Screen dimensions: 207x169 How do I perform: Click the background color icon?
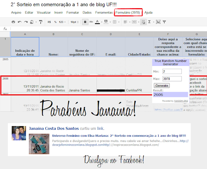coord(106,22)
